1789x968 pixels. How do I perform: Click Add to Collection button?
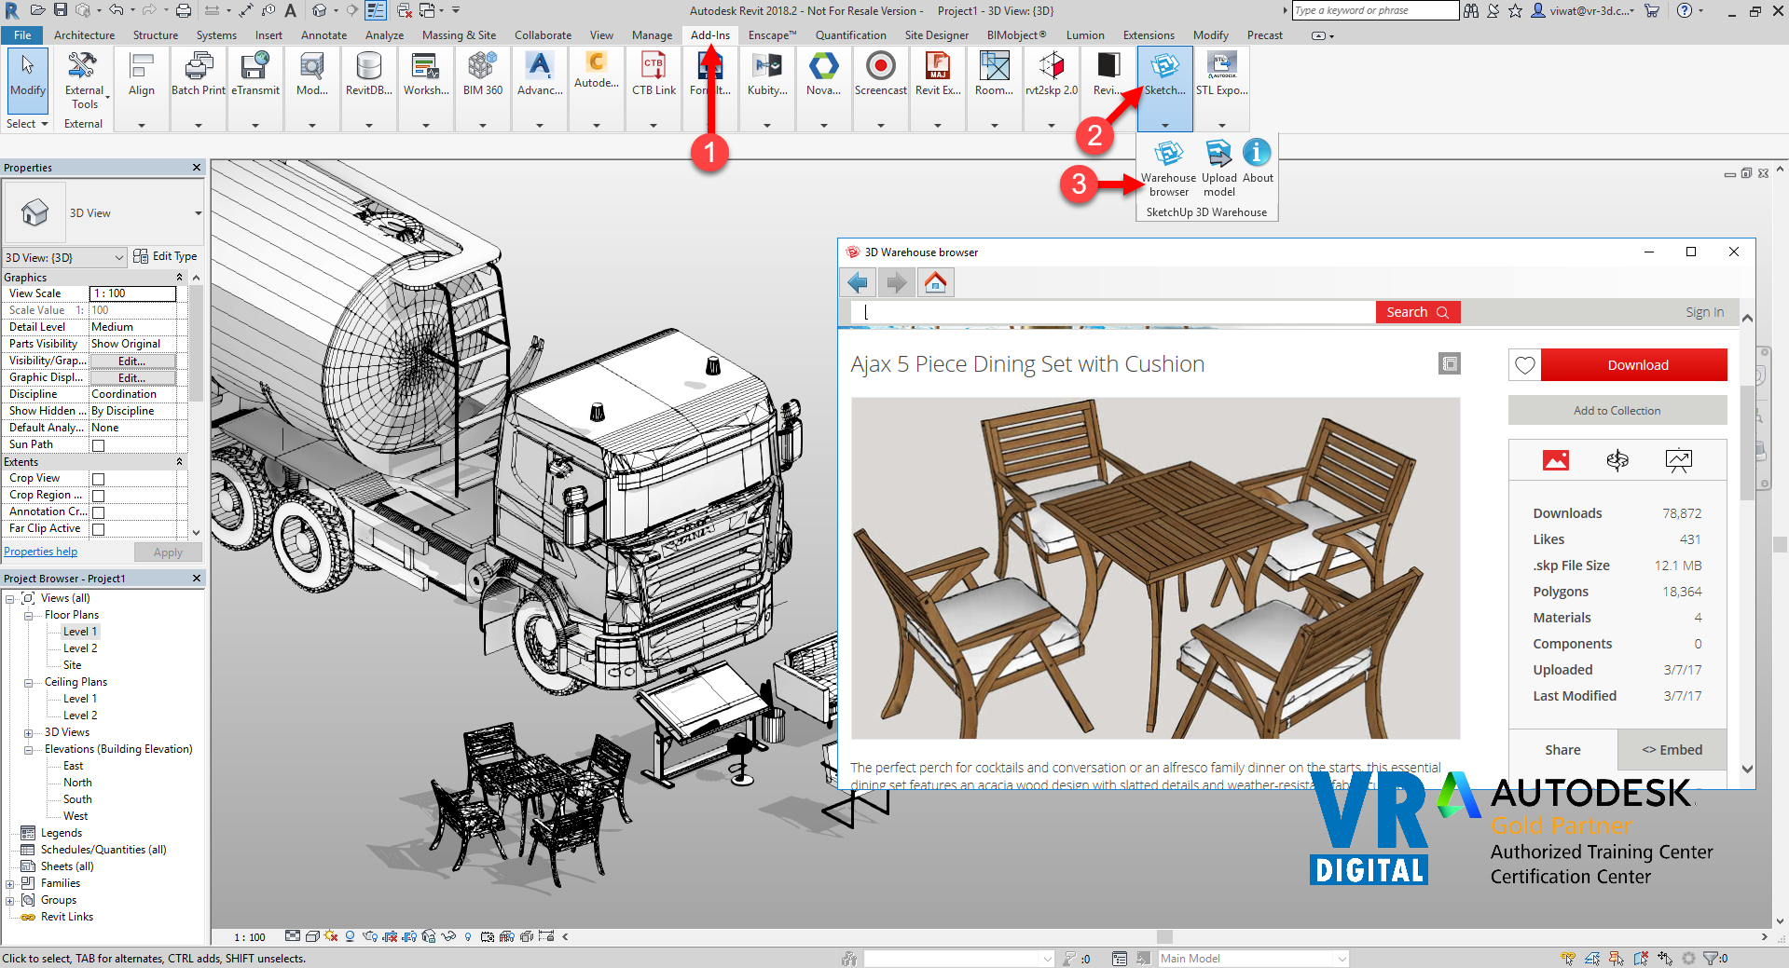[1617, 411]
